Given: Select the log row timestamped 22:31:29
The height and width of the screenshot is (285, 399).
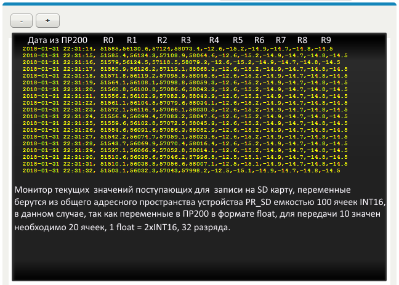Looking at the screenshot, I should (185, 150).
